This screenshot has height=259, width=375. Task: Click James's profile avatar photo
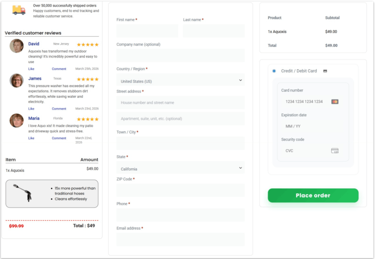pos(16,81)
